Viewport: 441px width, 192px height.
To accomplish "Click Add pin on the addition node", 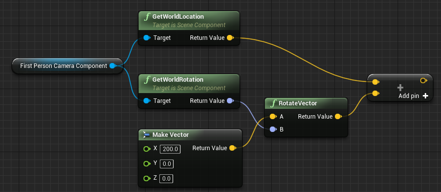I will tap(413, 96).
